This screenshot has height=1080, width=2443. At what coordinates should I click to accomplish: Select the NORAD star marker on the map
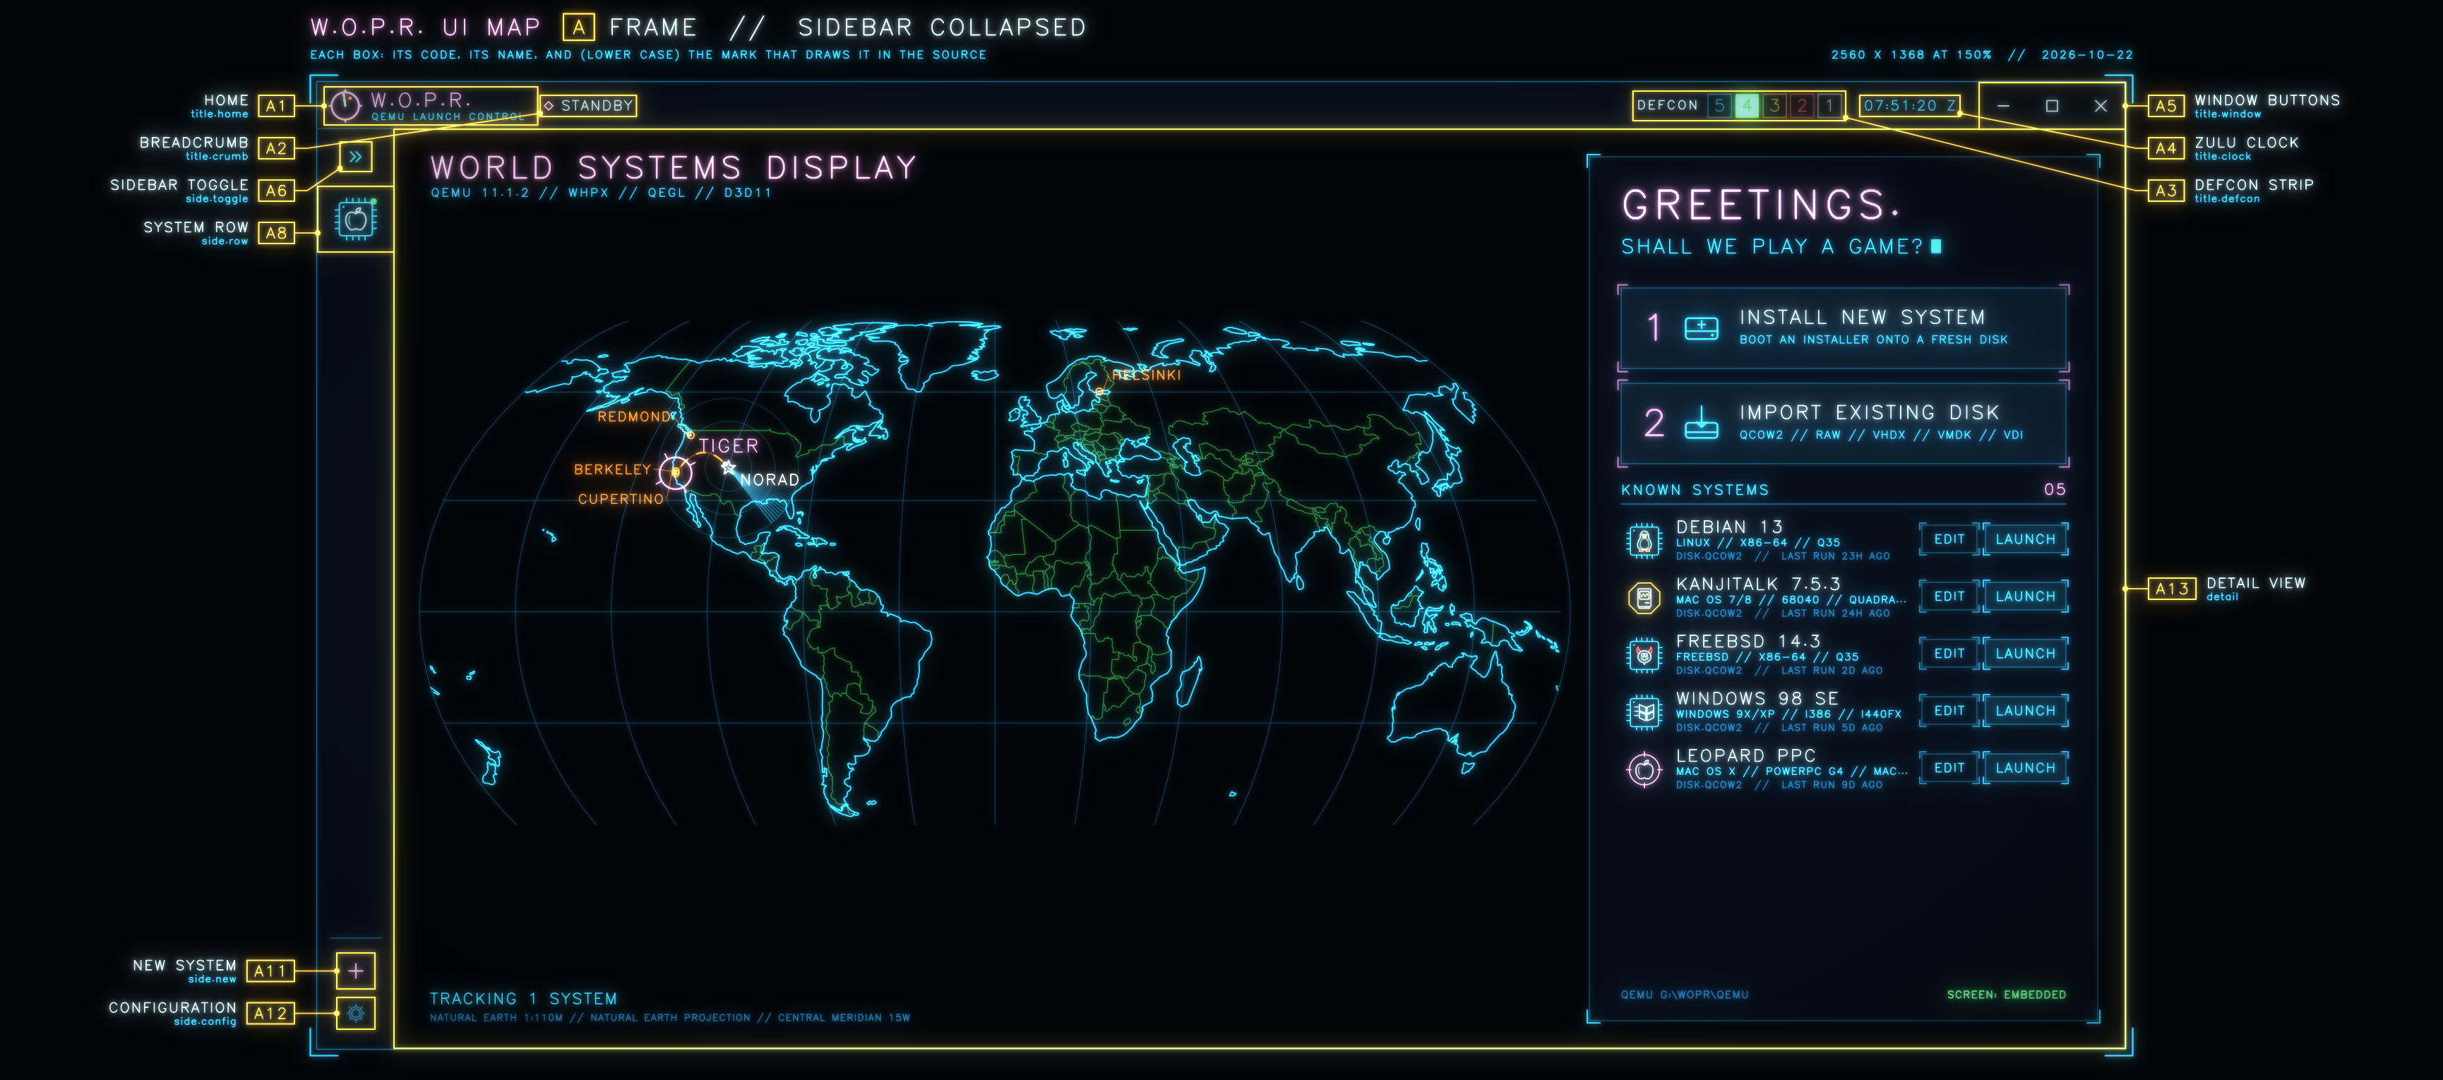tap(729, 467)
